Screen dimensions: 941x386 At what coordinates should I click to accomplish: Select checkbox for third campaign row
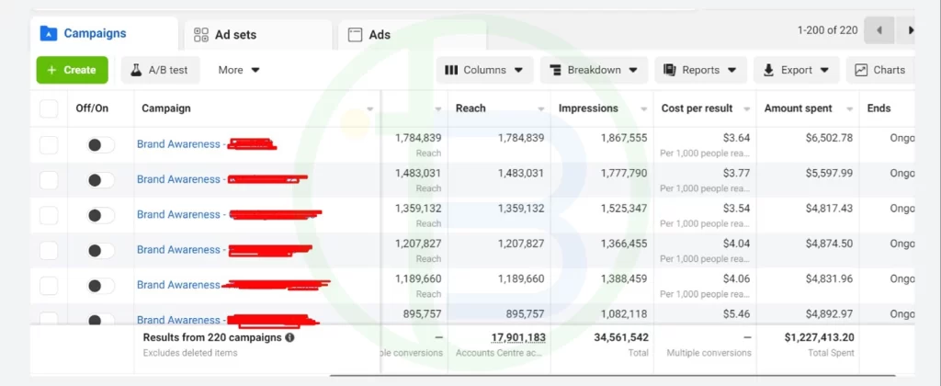(49, 215)
